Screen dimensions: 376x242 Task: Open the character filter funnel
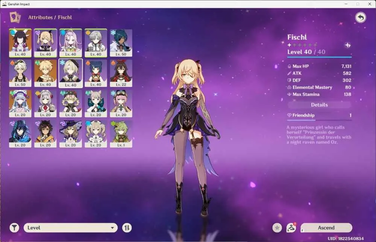(x=14, y=228)
